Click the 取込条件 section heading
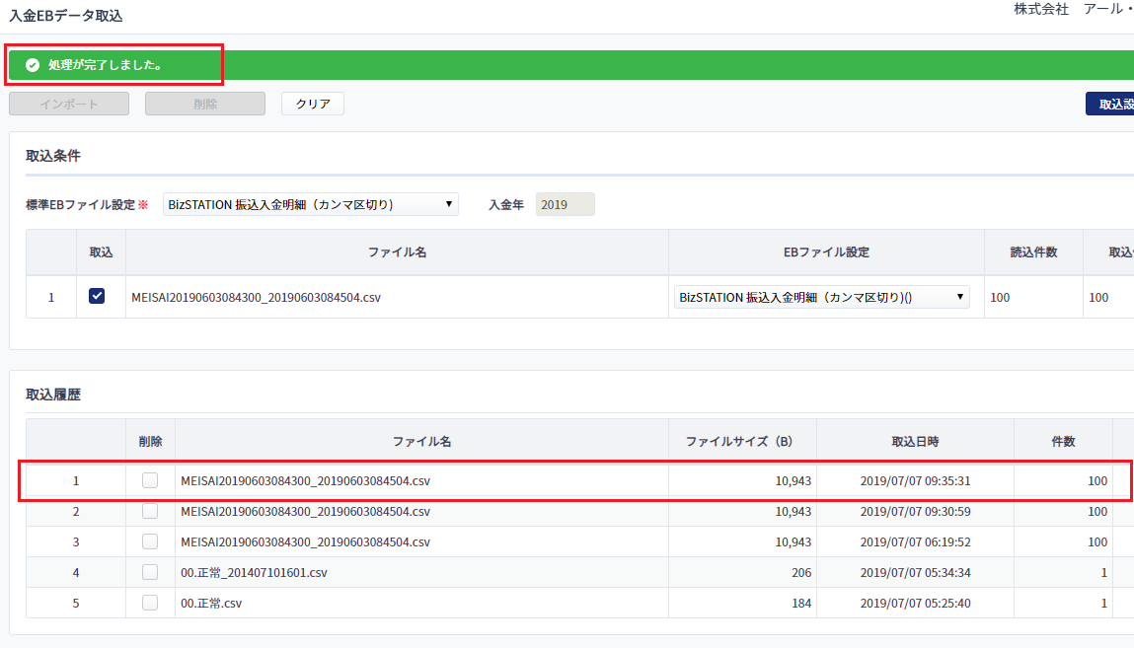The height and width of the screenshot is (648, 1134). click(x=53, y=156)
